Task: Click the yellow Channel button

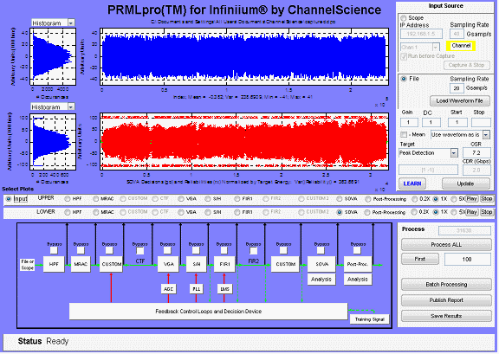Action: 461,46
